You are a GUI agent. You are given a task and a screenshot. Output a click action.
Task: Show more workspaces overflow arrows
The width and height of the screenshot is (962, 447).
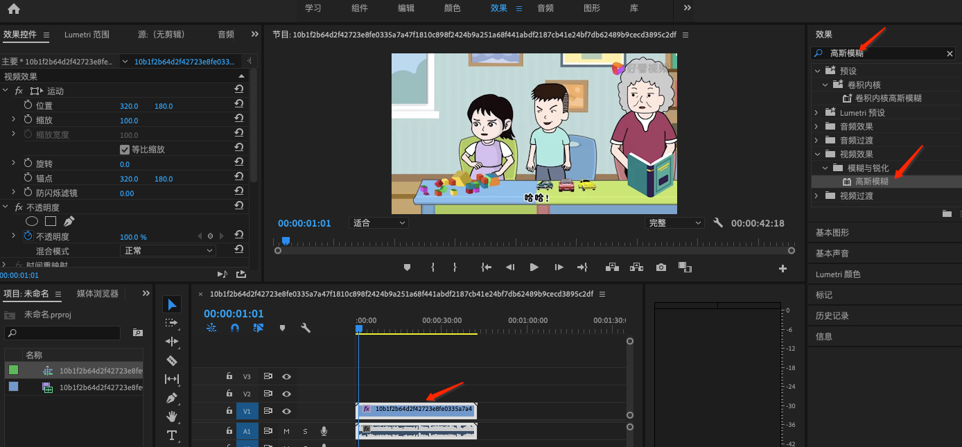[688, 8]
